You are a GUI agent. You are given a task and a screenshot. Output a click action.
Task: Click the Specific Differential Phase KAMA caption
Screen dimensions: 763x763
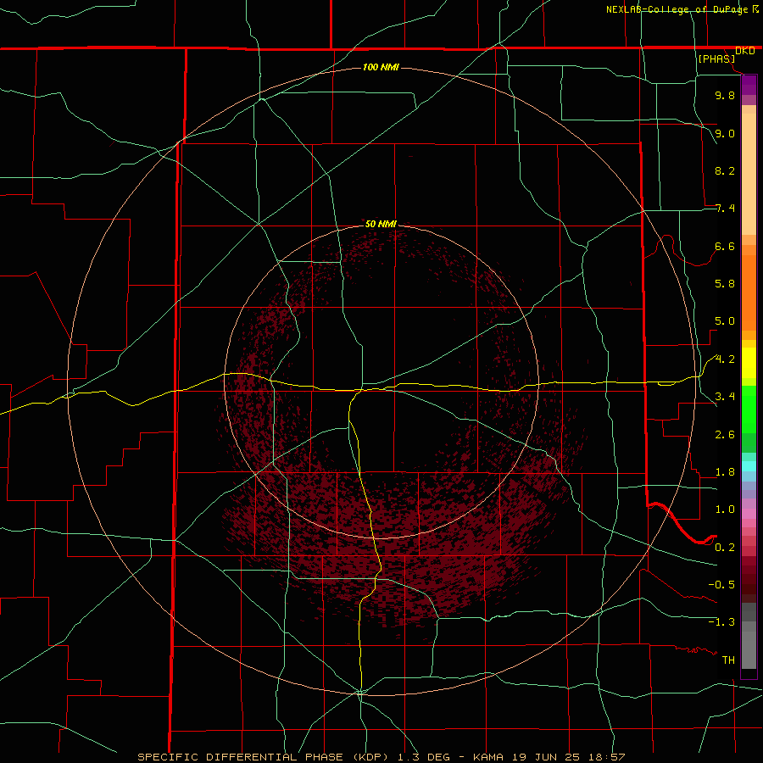pyautogui.click(x=381, y=757)
